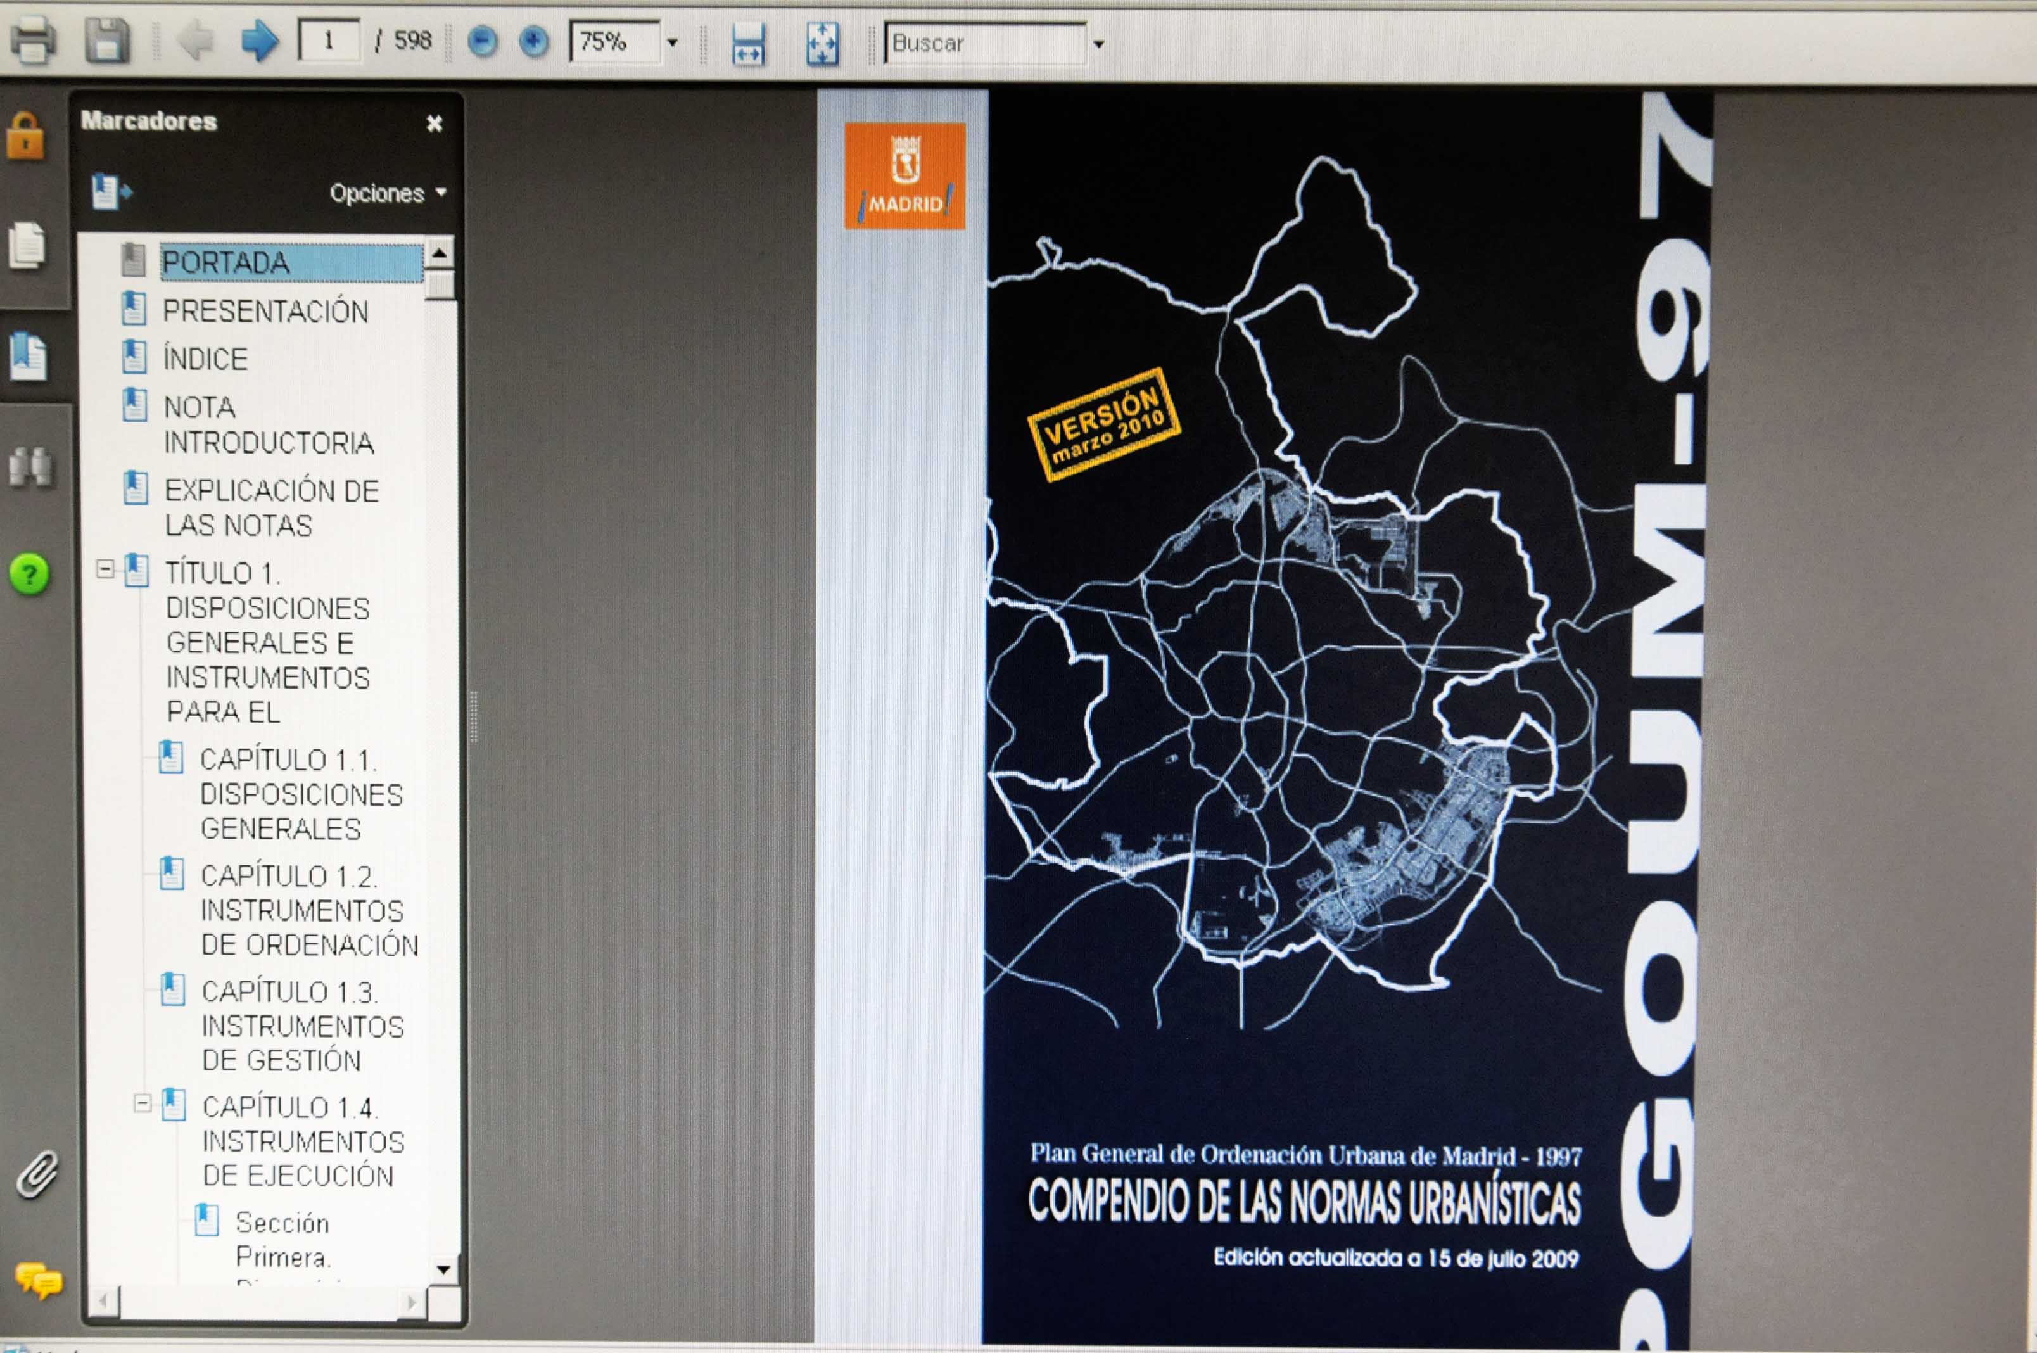Image resolution: width=2037 pixels, height=1353 pixels.
Task: Click the Save floppy disk icon
Action: pos(107,41)
